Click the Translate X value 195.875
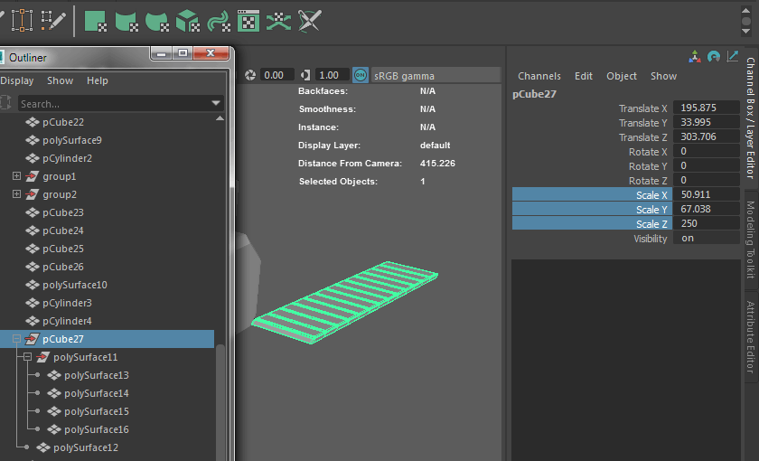This screenshot has width=759, height=461. (x=707, y=108)
